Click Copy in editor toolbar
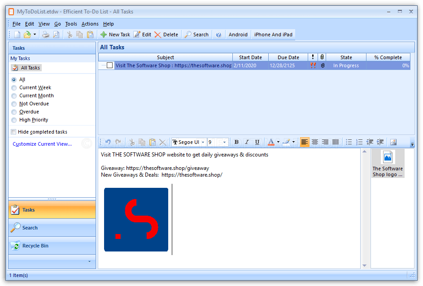This screenshot has height=286, width=423. coord(142,142)
